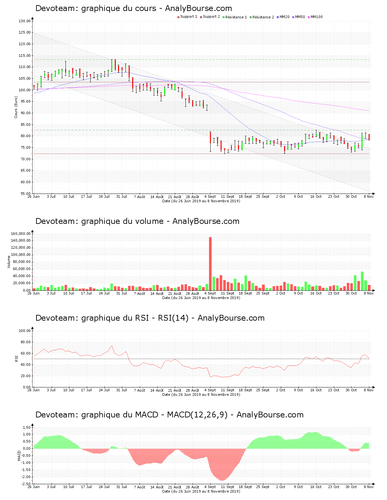
Task: Click the 'graphique du MACD - MACD(12,26,9)' title
Action: pos(169,415)
